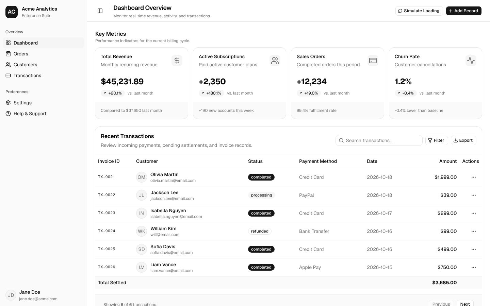
Task: Click the Simulate Loading button
Action: click(419, 11)
